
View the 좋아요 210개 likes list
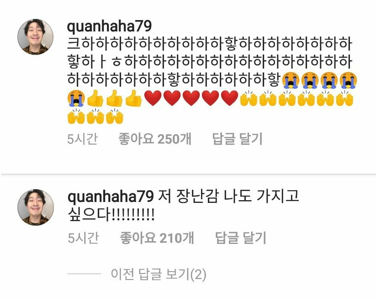pyautogui.click(x=157, y=238)
